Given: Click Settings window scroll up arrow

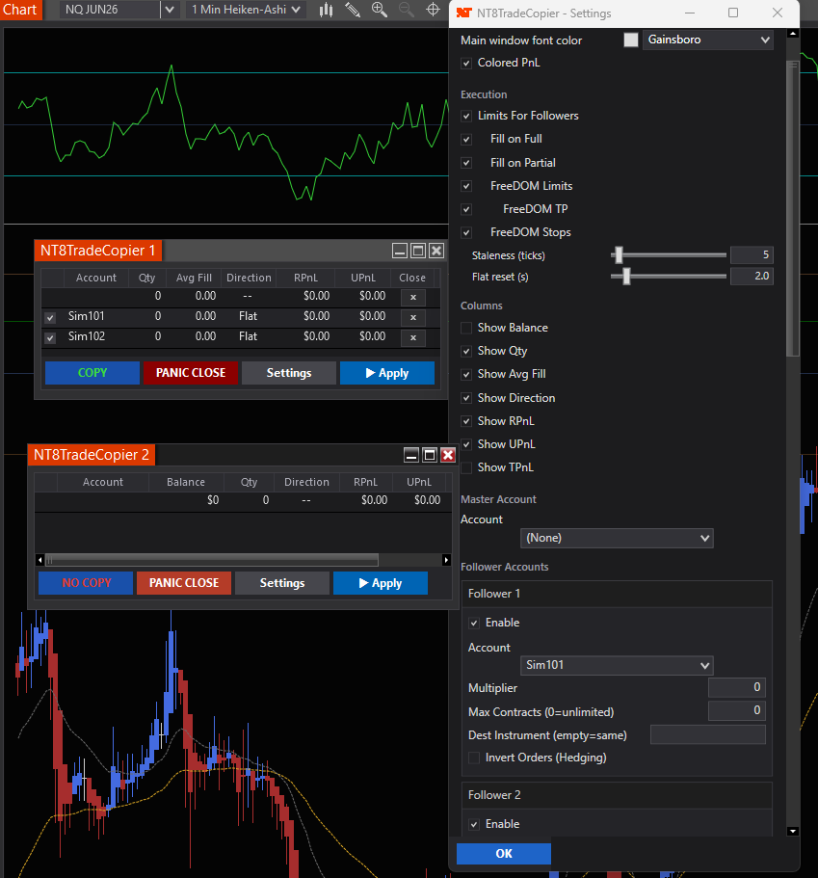Looking at the screenshot, I should click(x=793, y=34).
